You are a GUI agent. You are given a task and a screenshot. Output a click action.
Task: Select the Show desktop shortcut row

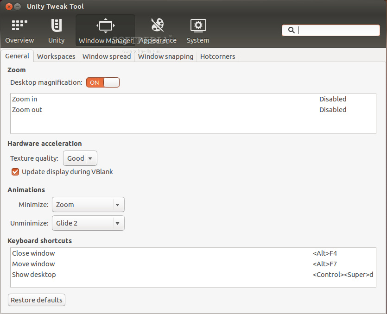(x=193, y=275)
